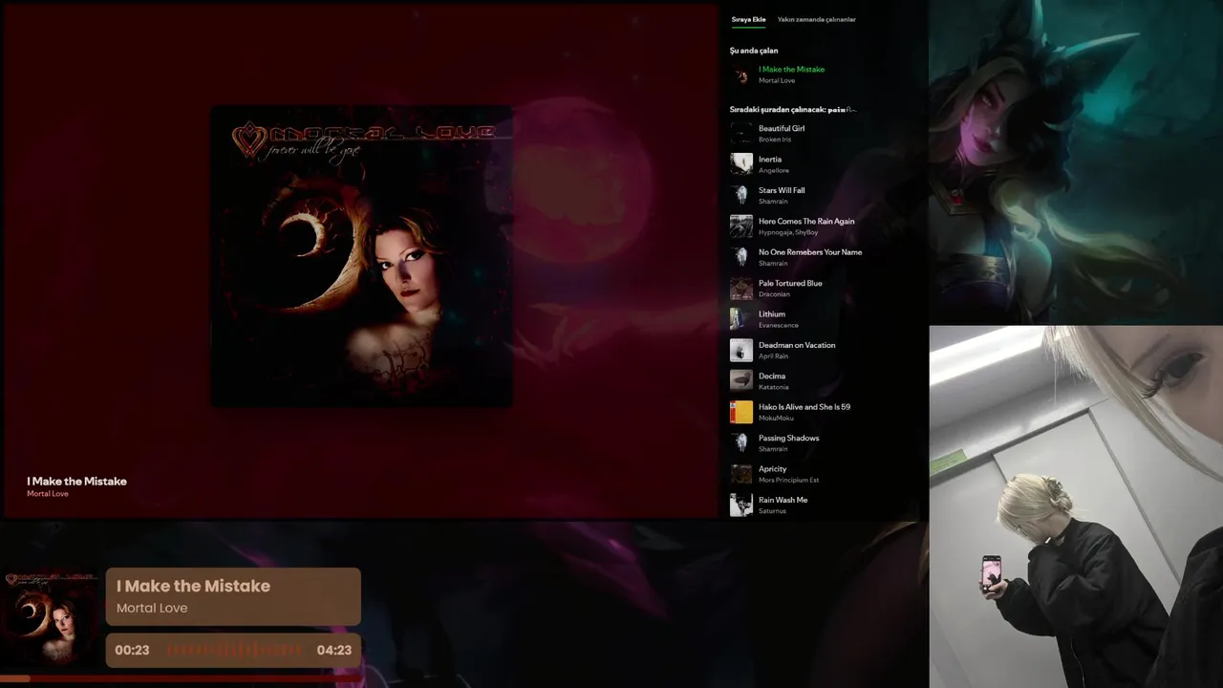Open Hypnogaja, ShyBoy artist link

(788, 232)
